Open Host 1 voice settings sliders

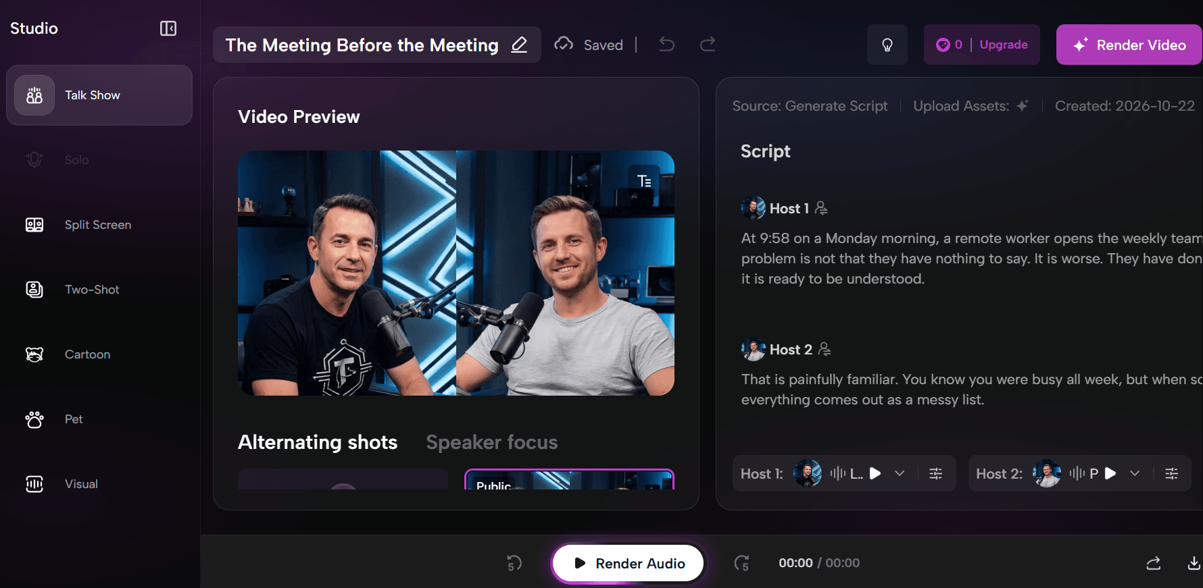tap(936, 473)
